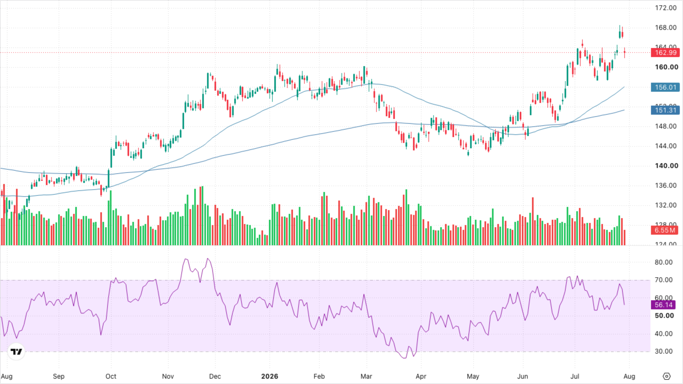Click the 140.00 price scale label
Viewport: 683px width, 384px height.
[666, 166]
